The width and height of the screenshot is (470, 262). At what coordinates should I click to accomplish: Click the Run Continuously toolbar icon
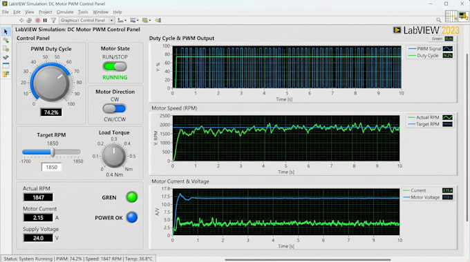(x=29, y=20)
